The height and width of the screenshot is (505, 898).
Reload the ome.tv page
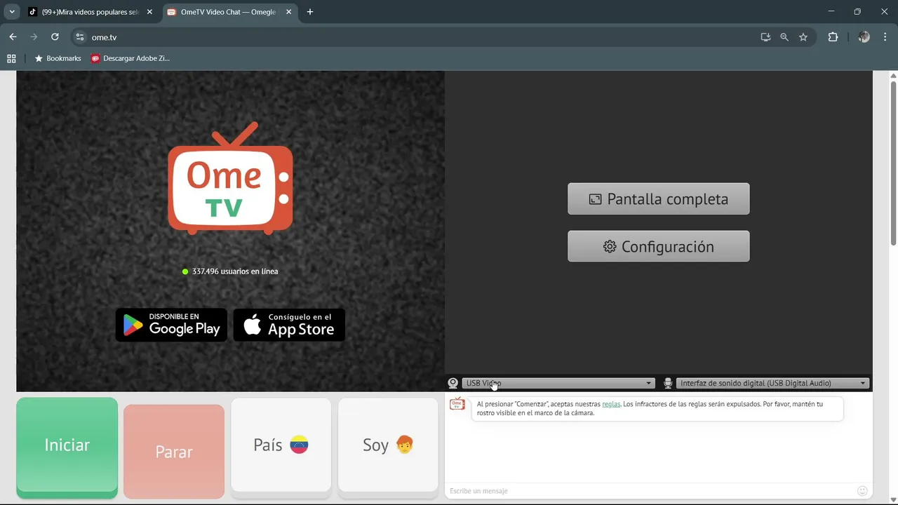coord(55,37)
